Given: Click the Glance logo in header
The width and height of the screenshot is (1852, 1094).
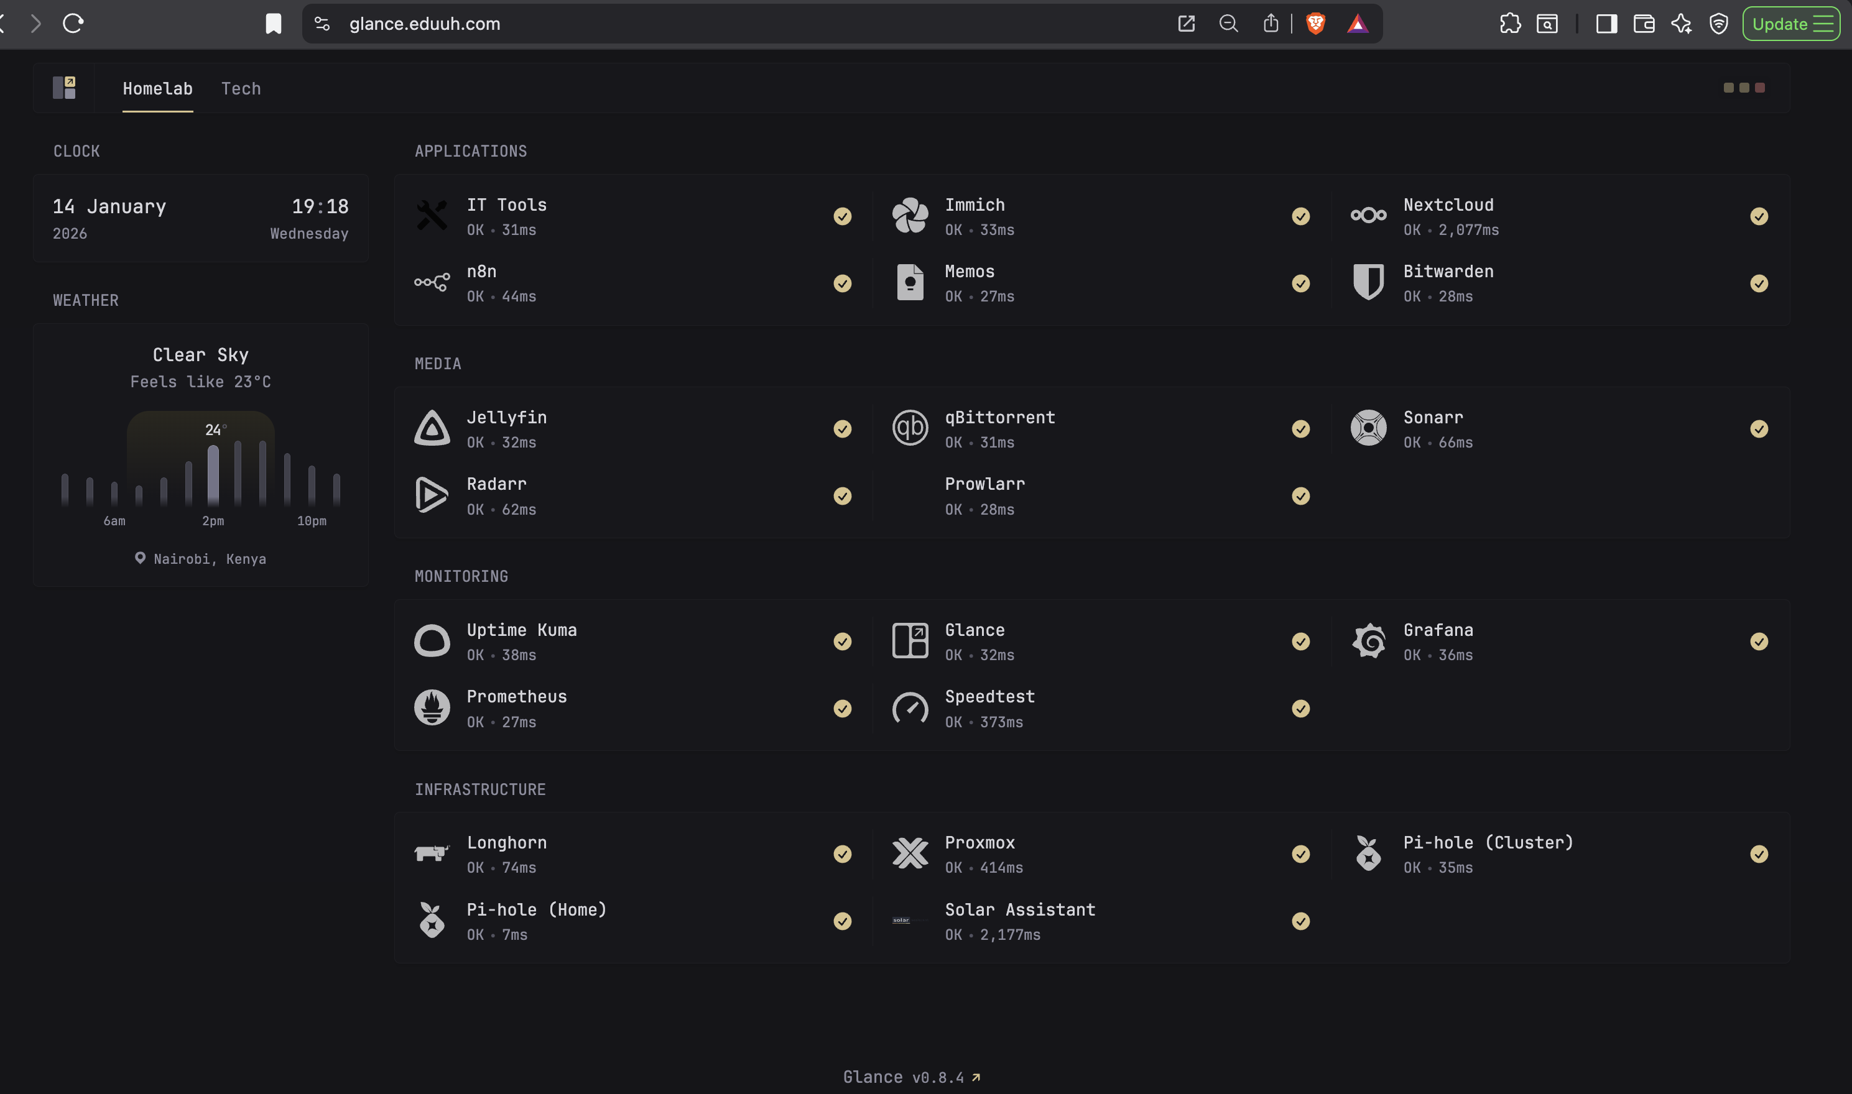Looking at the screenshot, I should (x=64, y=88).
